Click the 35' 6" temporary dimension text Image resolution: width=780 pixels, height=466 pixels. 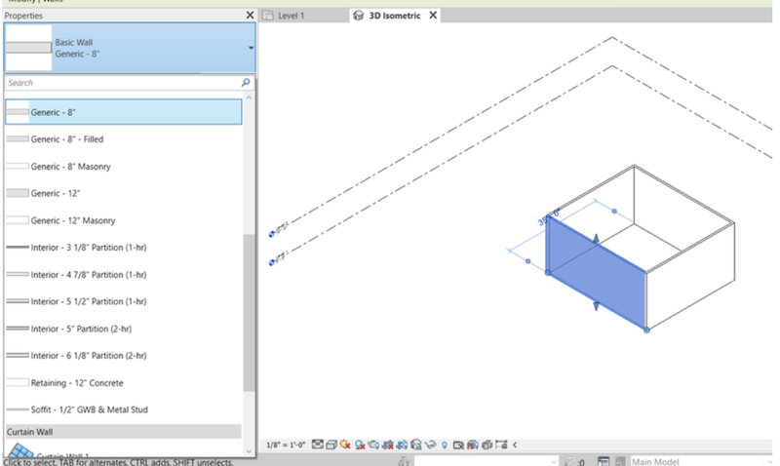pos(549,216)
